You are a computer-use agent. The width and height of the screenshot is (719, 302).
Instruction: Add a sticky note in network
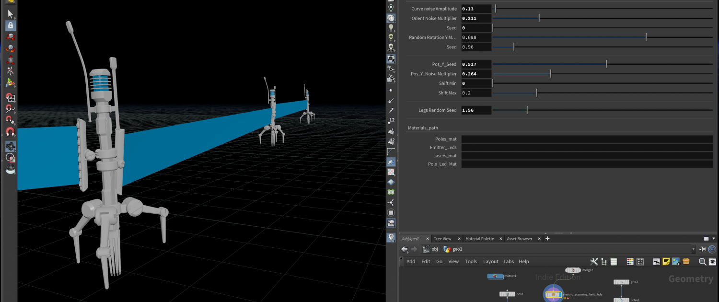[666, 262]
